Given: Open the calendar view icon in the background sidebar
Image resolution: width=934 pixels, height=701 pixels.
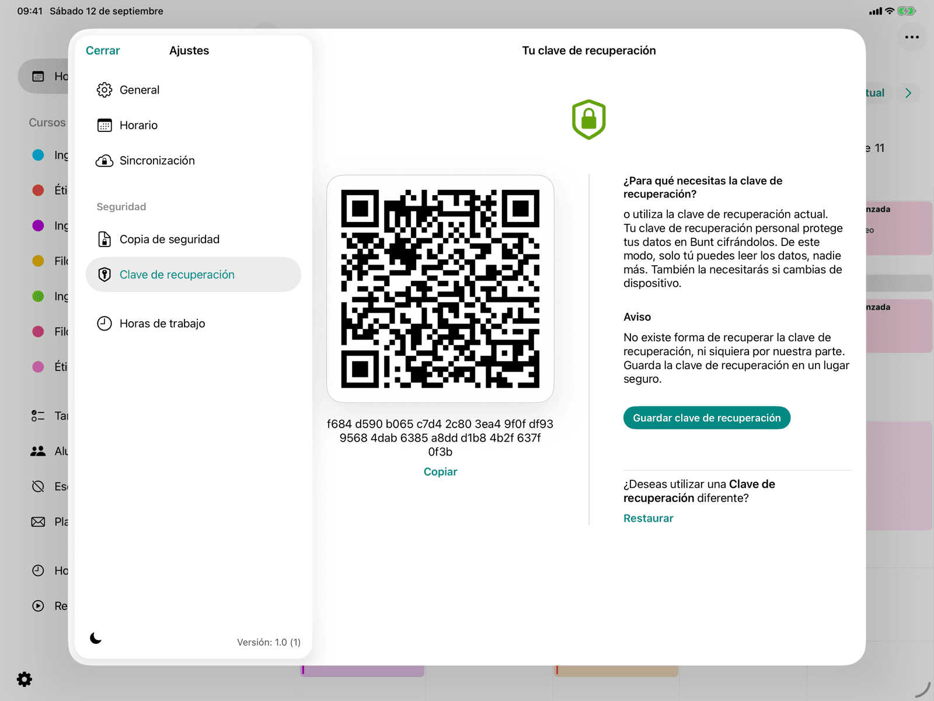Looking at the screenshot, I should point(38,77).
